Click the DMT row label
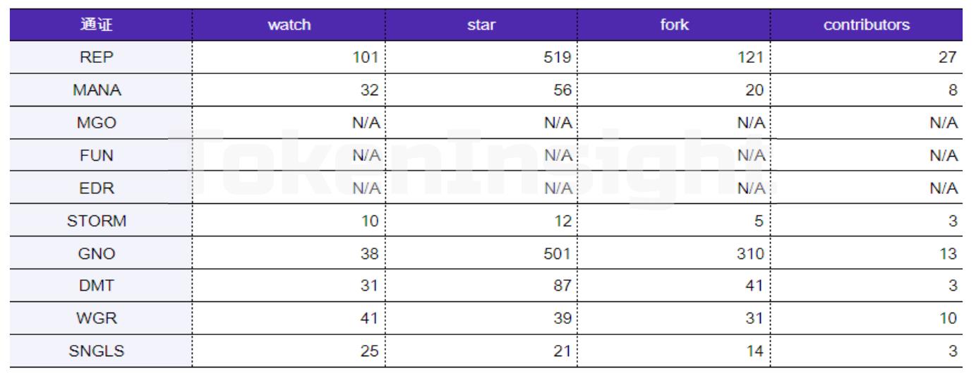 [x=97, y=286]
